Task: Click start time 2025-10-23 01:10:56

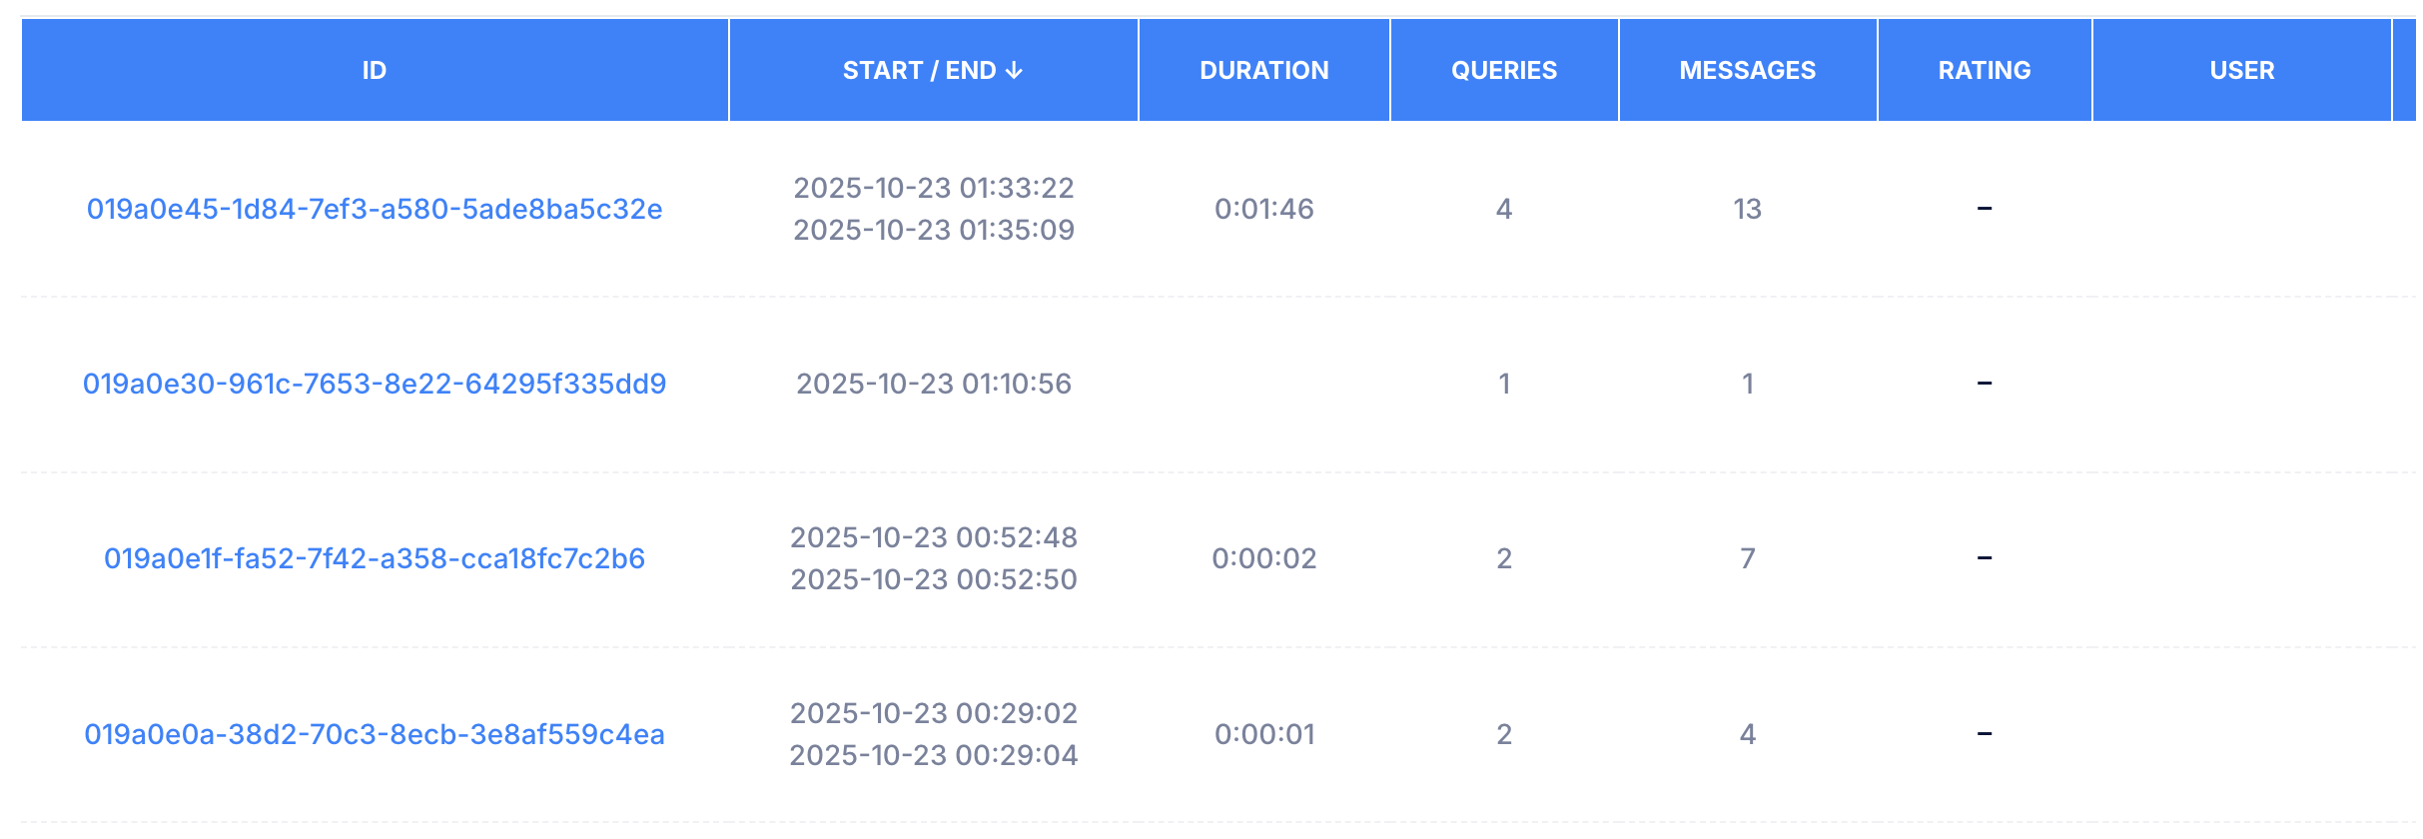Action: pos(934,383)
